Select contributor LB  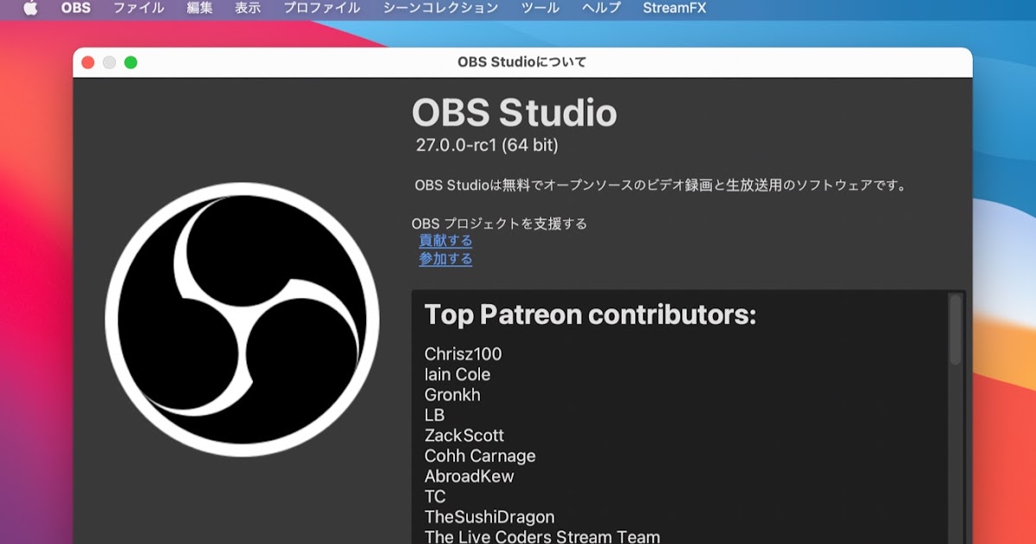(434, 415)
